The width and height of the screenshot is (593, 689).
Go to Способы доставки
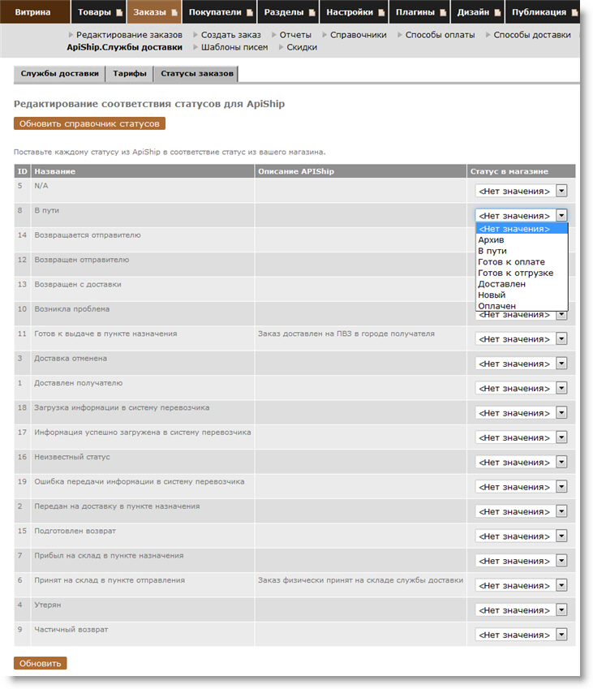click(532, 35)
